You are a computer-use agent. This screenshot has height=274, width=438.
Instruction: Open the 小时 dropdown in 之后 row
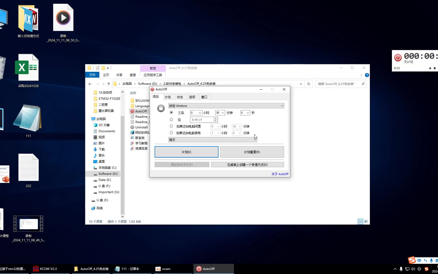pos(196,113)
